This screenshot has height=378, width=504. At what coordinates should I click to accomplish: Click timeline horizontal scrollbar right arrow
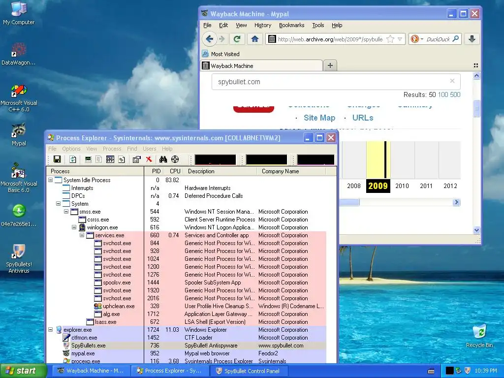click(456, 202)
